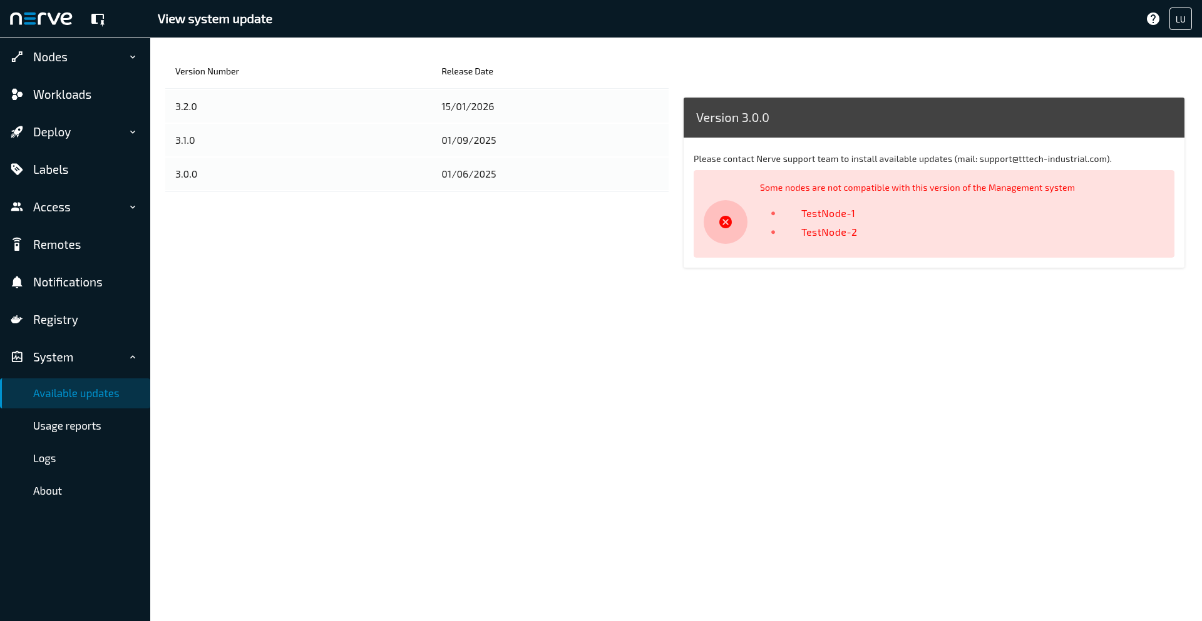Expand the Nodes menu chevron
This screenshot has height=621, width=1202.
133,57
